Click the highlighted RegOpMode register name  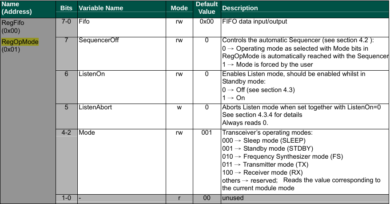tap(20, 41)
